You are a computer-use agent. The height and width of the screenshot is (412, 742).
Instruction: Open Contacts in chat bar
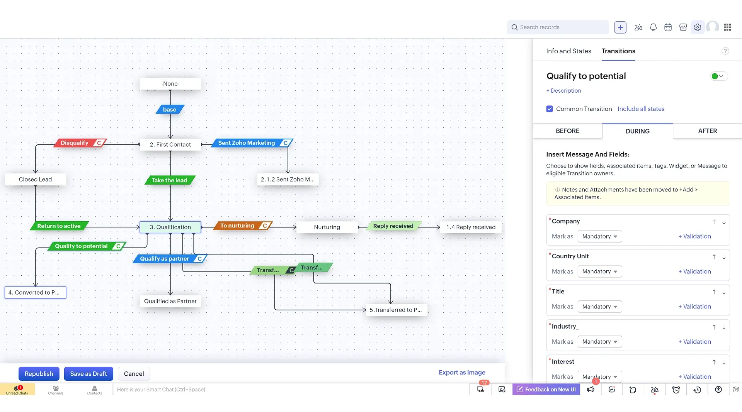(95, 390)
